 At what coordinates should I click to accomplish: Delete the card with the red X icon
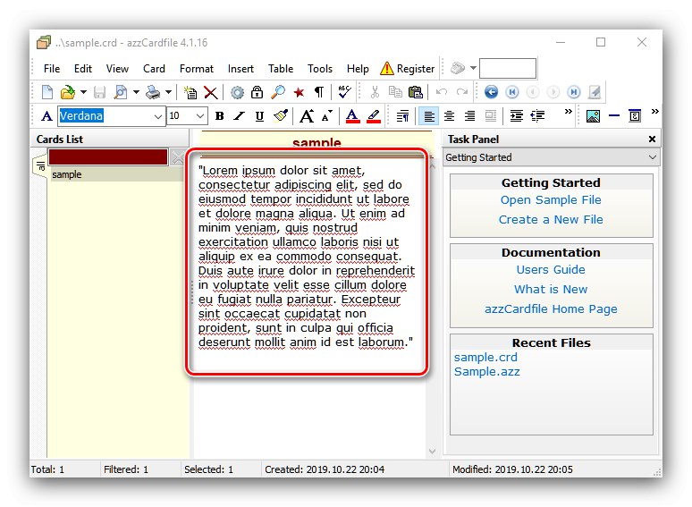[210, 92]
